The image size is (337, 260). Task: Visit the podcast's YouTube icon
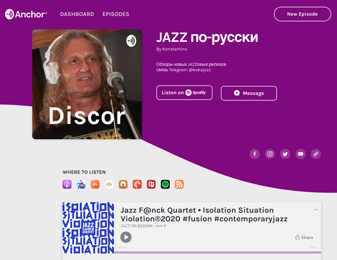click(x=301, y=154)
